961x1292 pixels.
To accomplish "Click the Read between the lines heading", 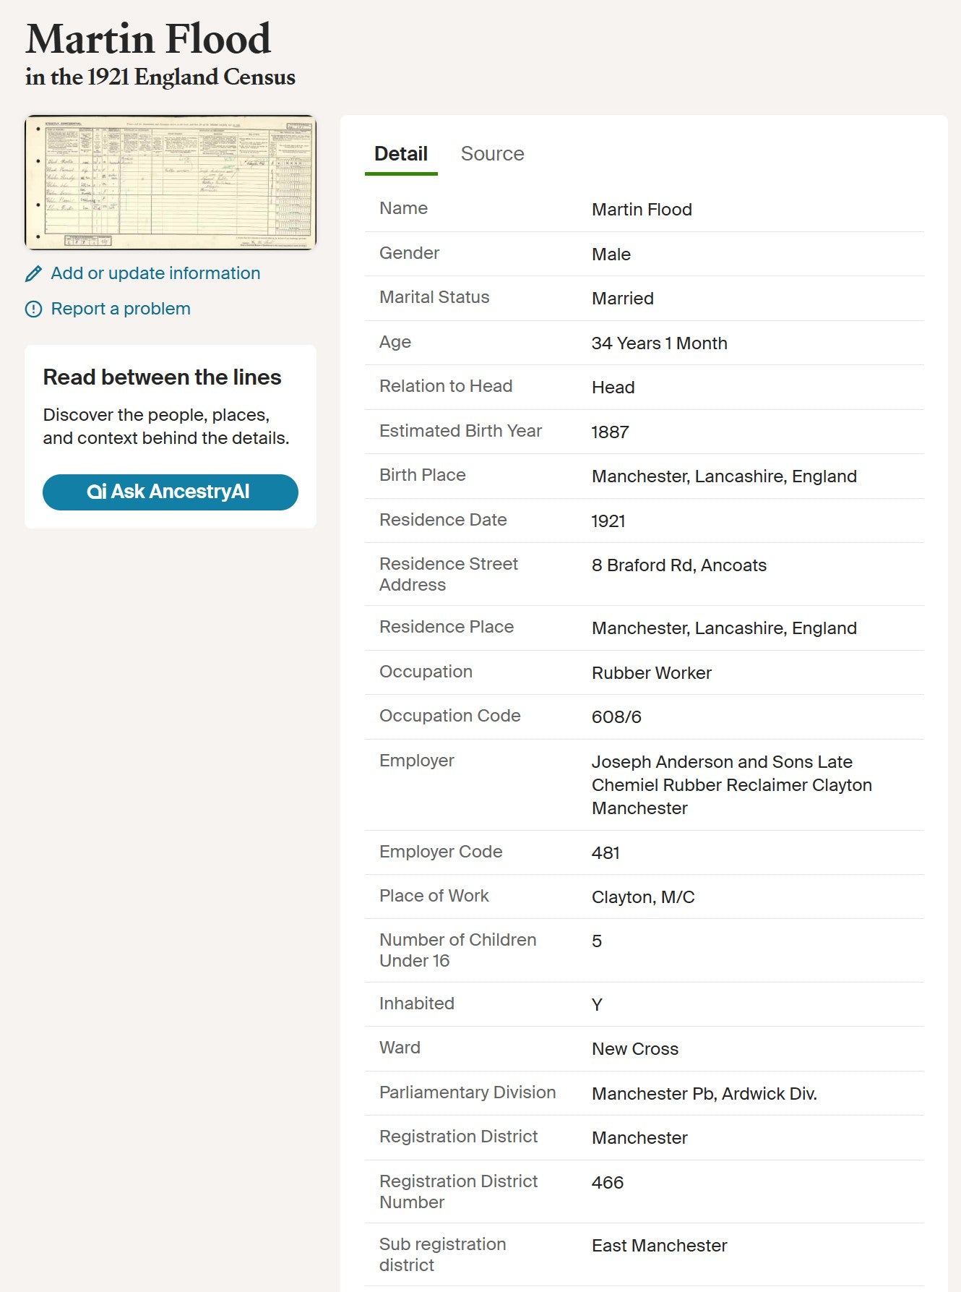I will pos(162,377).
